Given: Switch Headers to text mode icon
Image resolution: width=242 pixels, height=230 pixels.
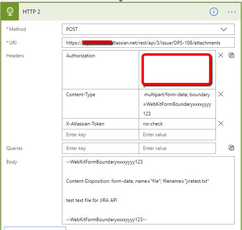Looking at the screenshot, I should (x=231, y=55).
